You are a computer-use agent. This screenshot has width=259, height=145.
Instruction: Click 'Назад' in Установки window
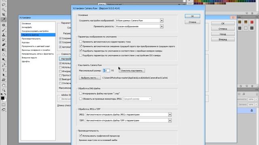tap(223, 34)
